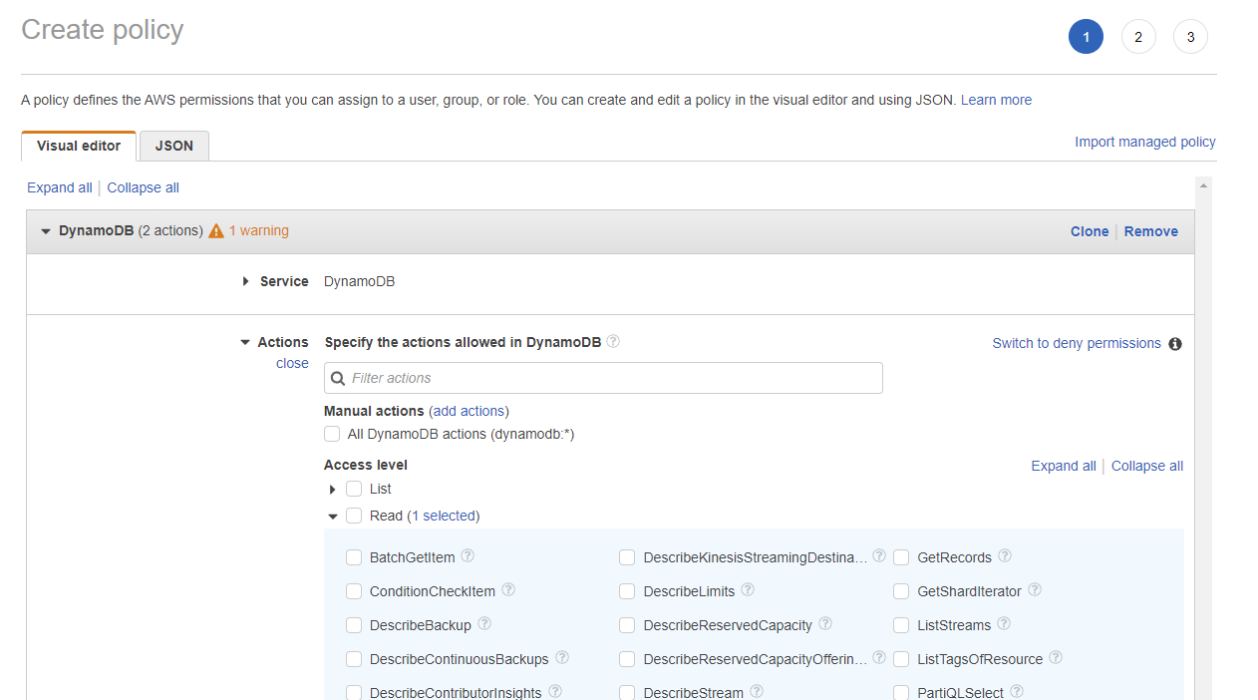This screenshot has height=700, width=1258.
Task: Click the close link under Actions
Action: (292, 363)
